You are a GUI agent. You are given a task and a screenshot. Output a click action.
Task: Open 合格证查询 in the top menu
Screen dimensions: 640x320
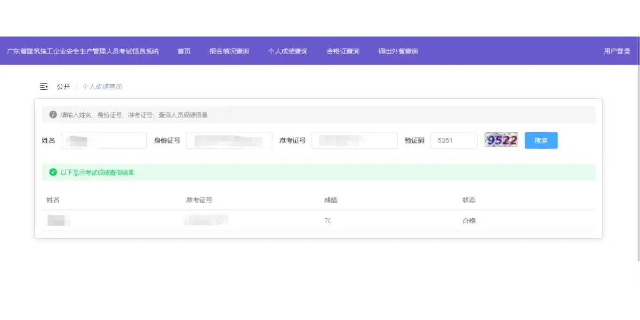[x=343, y=51]
